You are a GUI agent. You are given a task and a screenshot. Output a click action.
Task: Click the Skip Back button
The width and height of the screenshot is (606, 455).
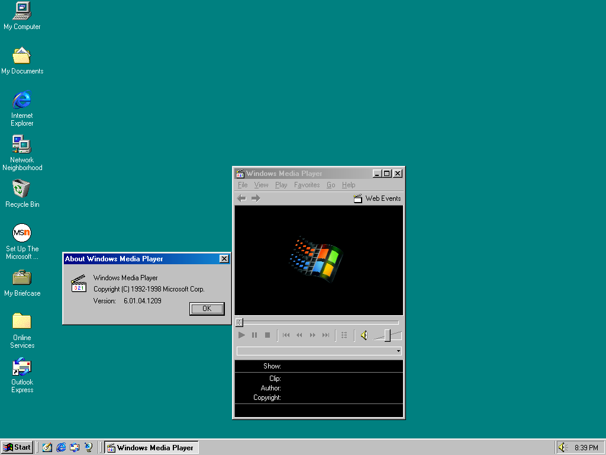click(x=286, y=335)
